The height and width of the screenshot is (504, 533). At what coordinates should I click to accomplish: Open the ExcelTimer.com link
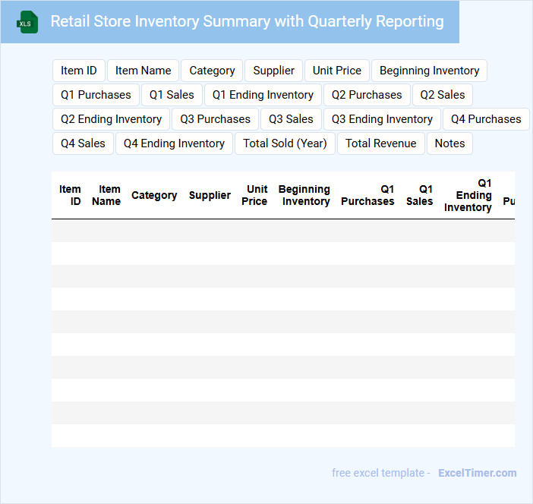click(477, 473)
